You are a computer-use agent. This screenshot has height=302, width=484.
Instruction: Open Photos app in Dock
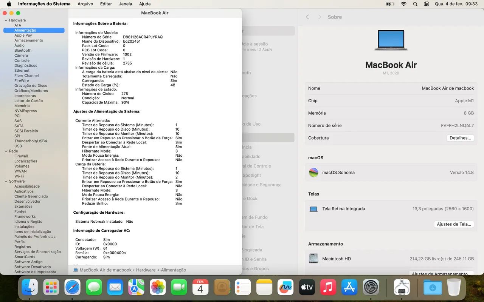point(158,287)
